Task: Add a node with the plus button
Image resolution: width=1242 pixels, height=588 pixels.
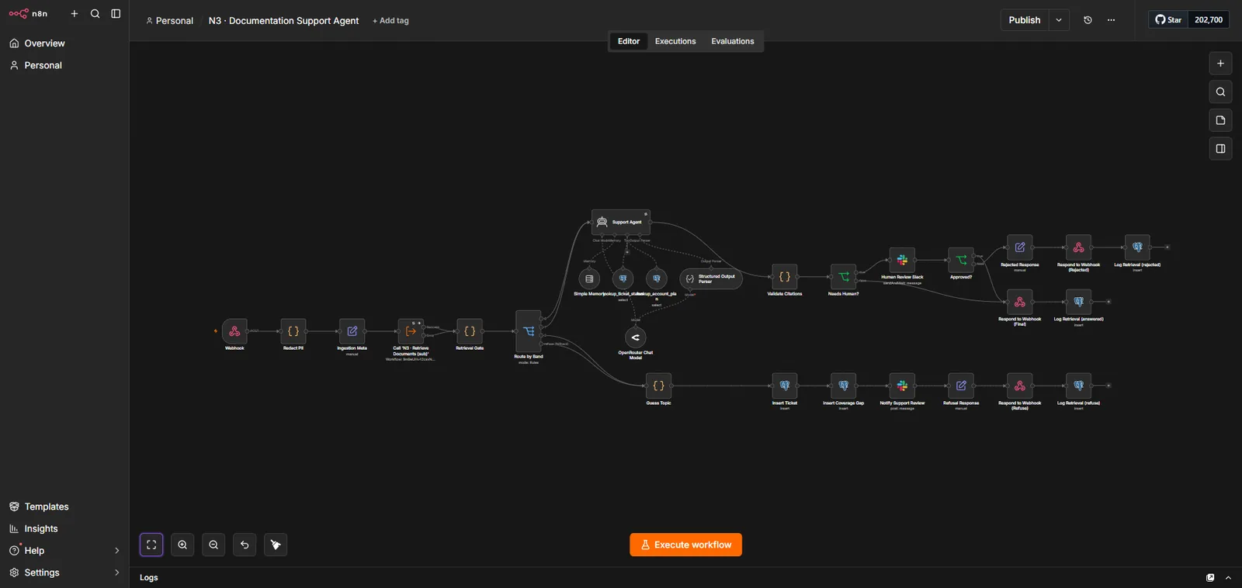Action: tap(1220, 64)
